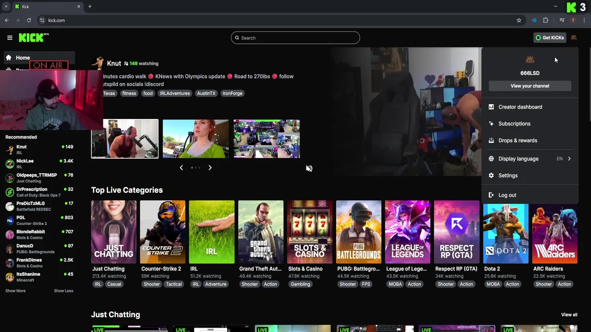Open PGL channel avatar icon
The height and width of the screenshot is (332, 591).
click(x=10, y=220)
